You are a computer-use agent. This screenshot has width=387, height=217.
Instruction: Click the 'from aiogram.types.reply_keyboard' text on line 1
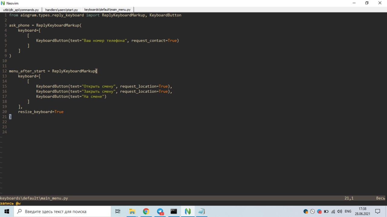tap(46, 15)
